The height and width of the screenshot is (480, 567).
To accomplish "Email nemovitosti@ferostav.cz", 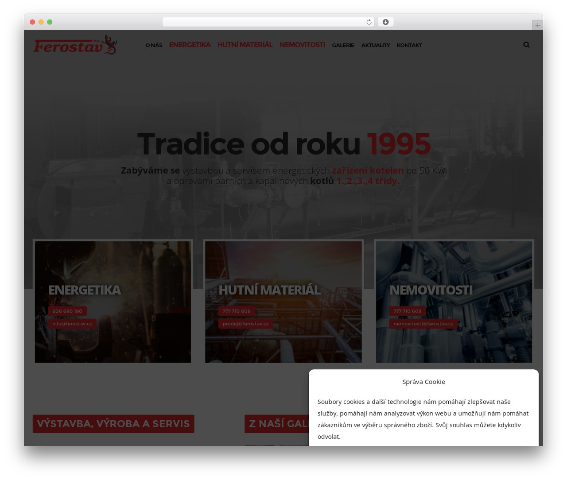I will click(423, 324).
